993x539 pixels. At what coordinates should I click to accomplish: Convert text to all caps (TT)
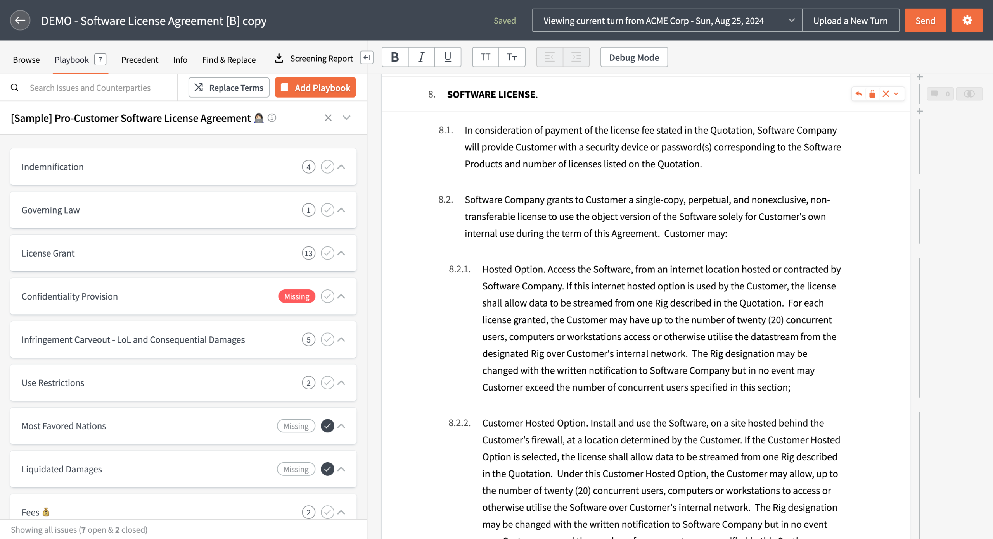[x=485, y=57]
